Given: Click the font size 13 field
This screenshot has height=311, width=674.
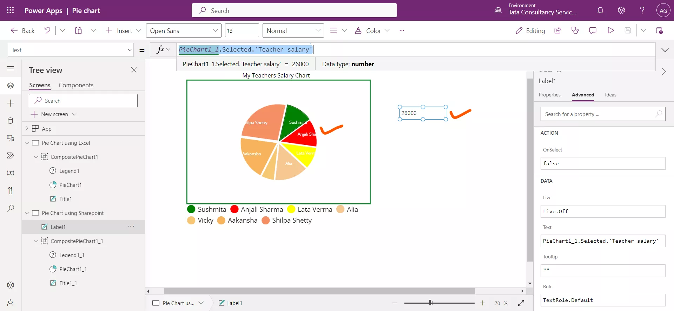Looking at the screenshot, I should tap(242, 31).
